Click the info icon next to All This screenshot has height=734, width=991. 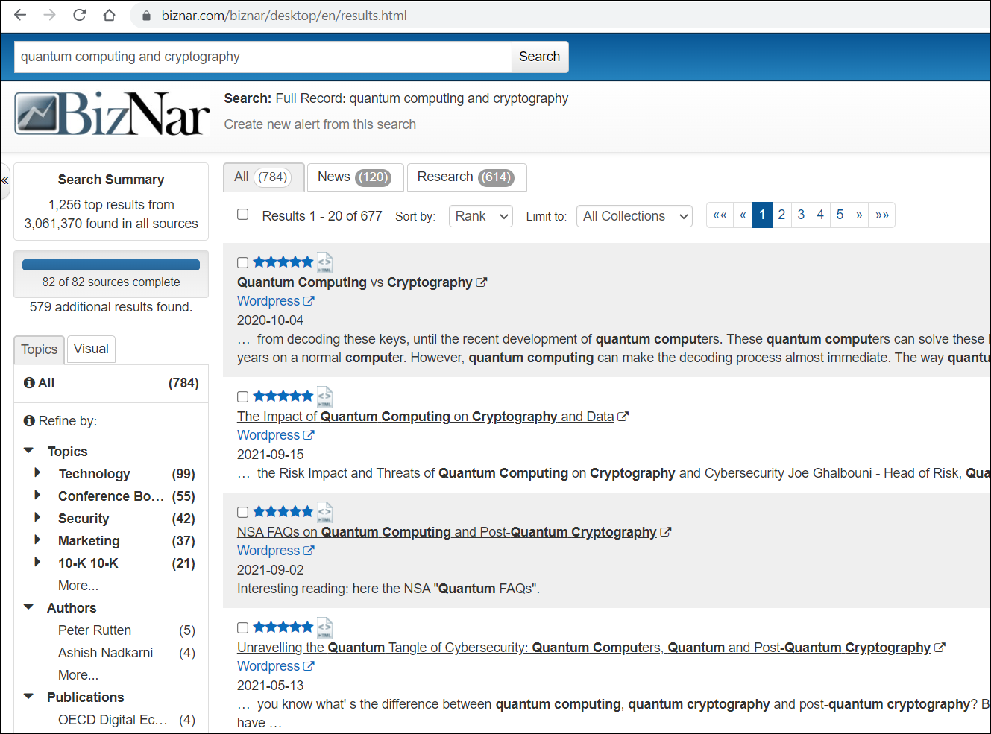29,382
